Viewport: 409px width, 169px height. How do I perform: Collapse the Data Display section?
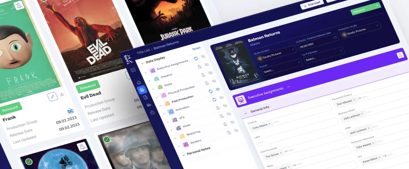[x=142, y=63]
